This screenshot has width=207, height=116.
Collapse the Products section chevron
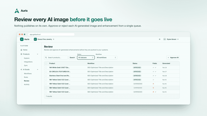[x=37, y=54]
